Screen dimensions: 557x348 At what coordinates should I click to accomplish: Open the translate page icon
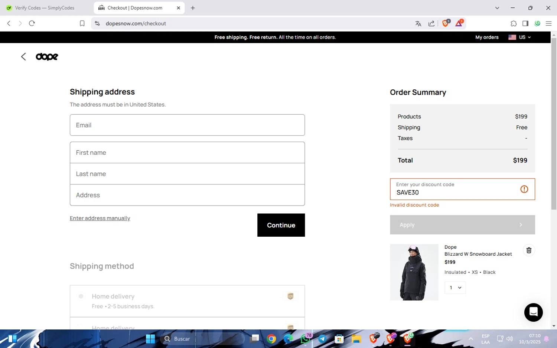coord(418,23)
